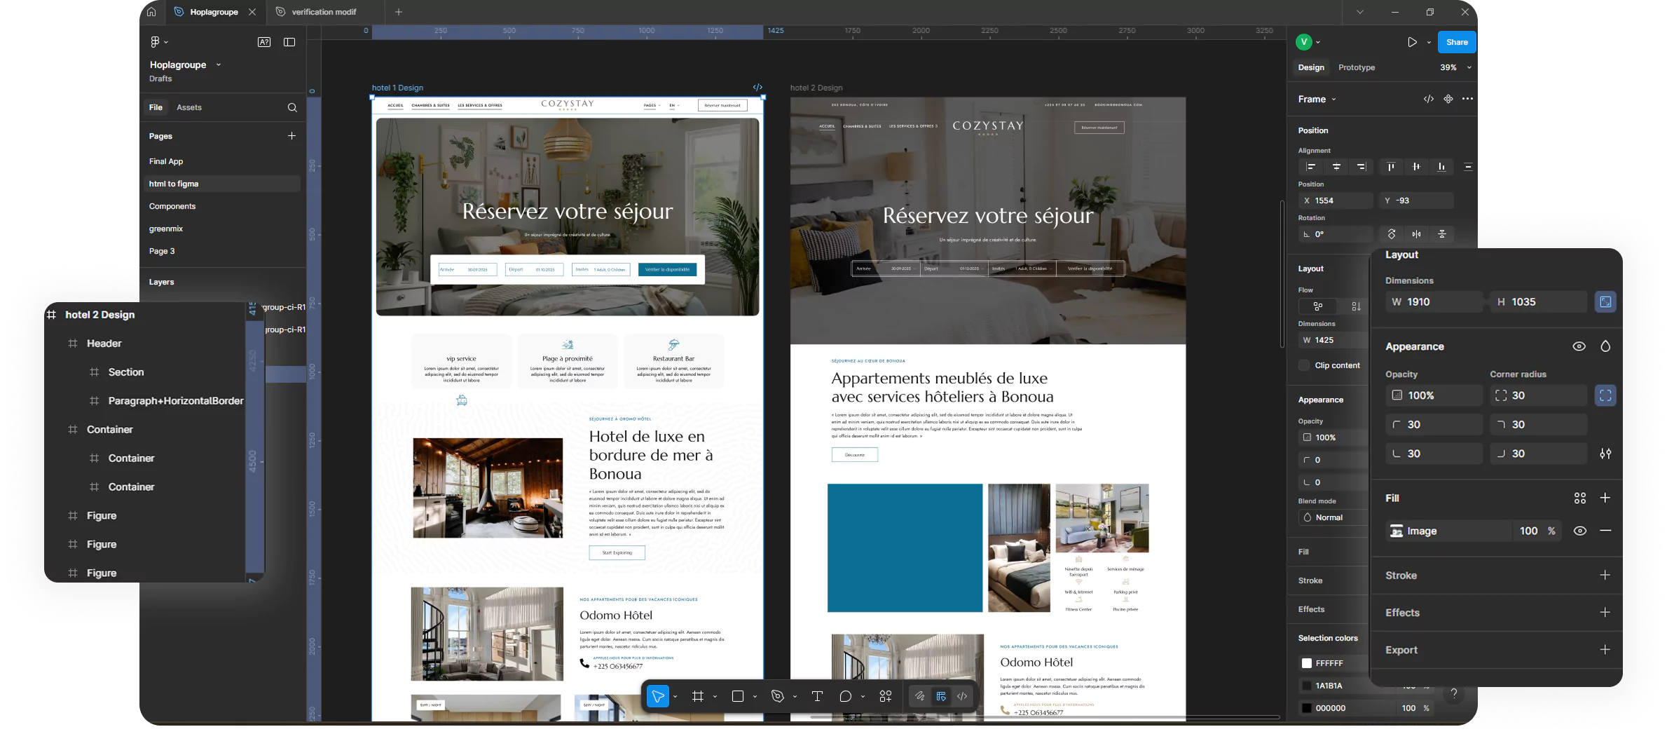Screen dimensions: 1667x734
Task: Open the Frame code view icon
Action: click(1429, 99)
